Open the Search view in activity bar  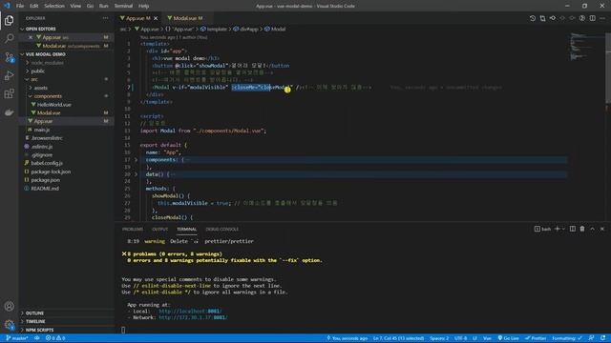[x=9, y=38]
